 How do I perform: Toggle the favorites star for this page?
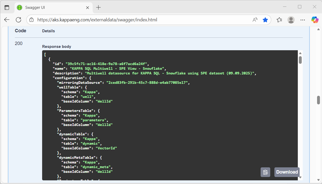coord(265,20)
